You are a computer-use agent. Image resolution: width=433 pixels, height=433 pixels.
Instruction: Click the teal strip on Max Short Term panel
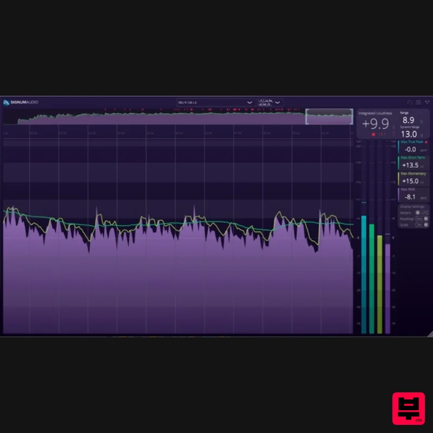(x=399, y=162)
